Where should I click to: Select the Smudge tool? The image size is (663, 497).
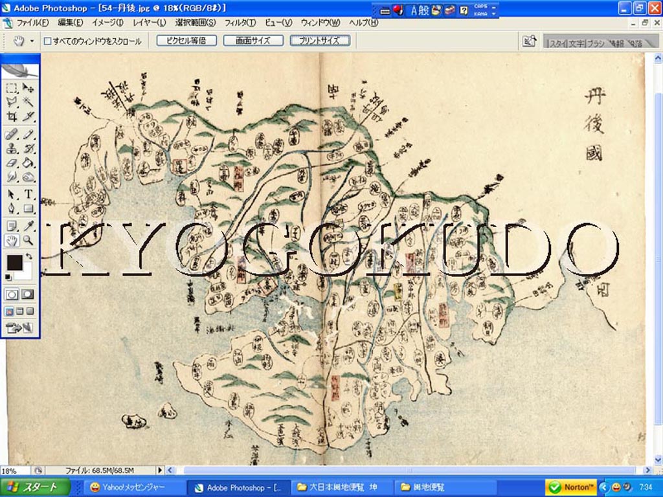coord(12,177)
